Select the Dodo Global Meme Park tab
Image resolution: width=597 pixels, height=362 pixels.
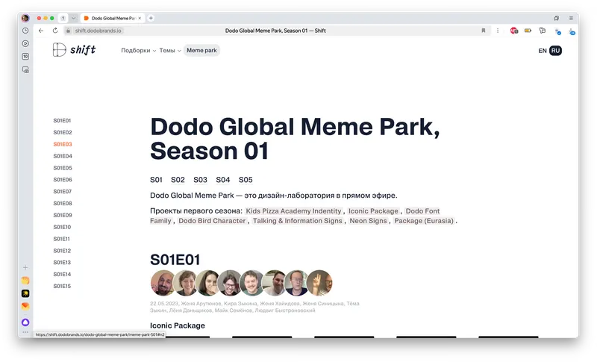coord(113,18)
